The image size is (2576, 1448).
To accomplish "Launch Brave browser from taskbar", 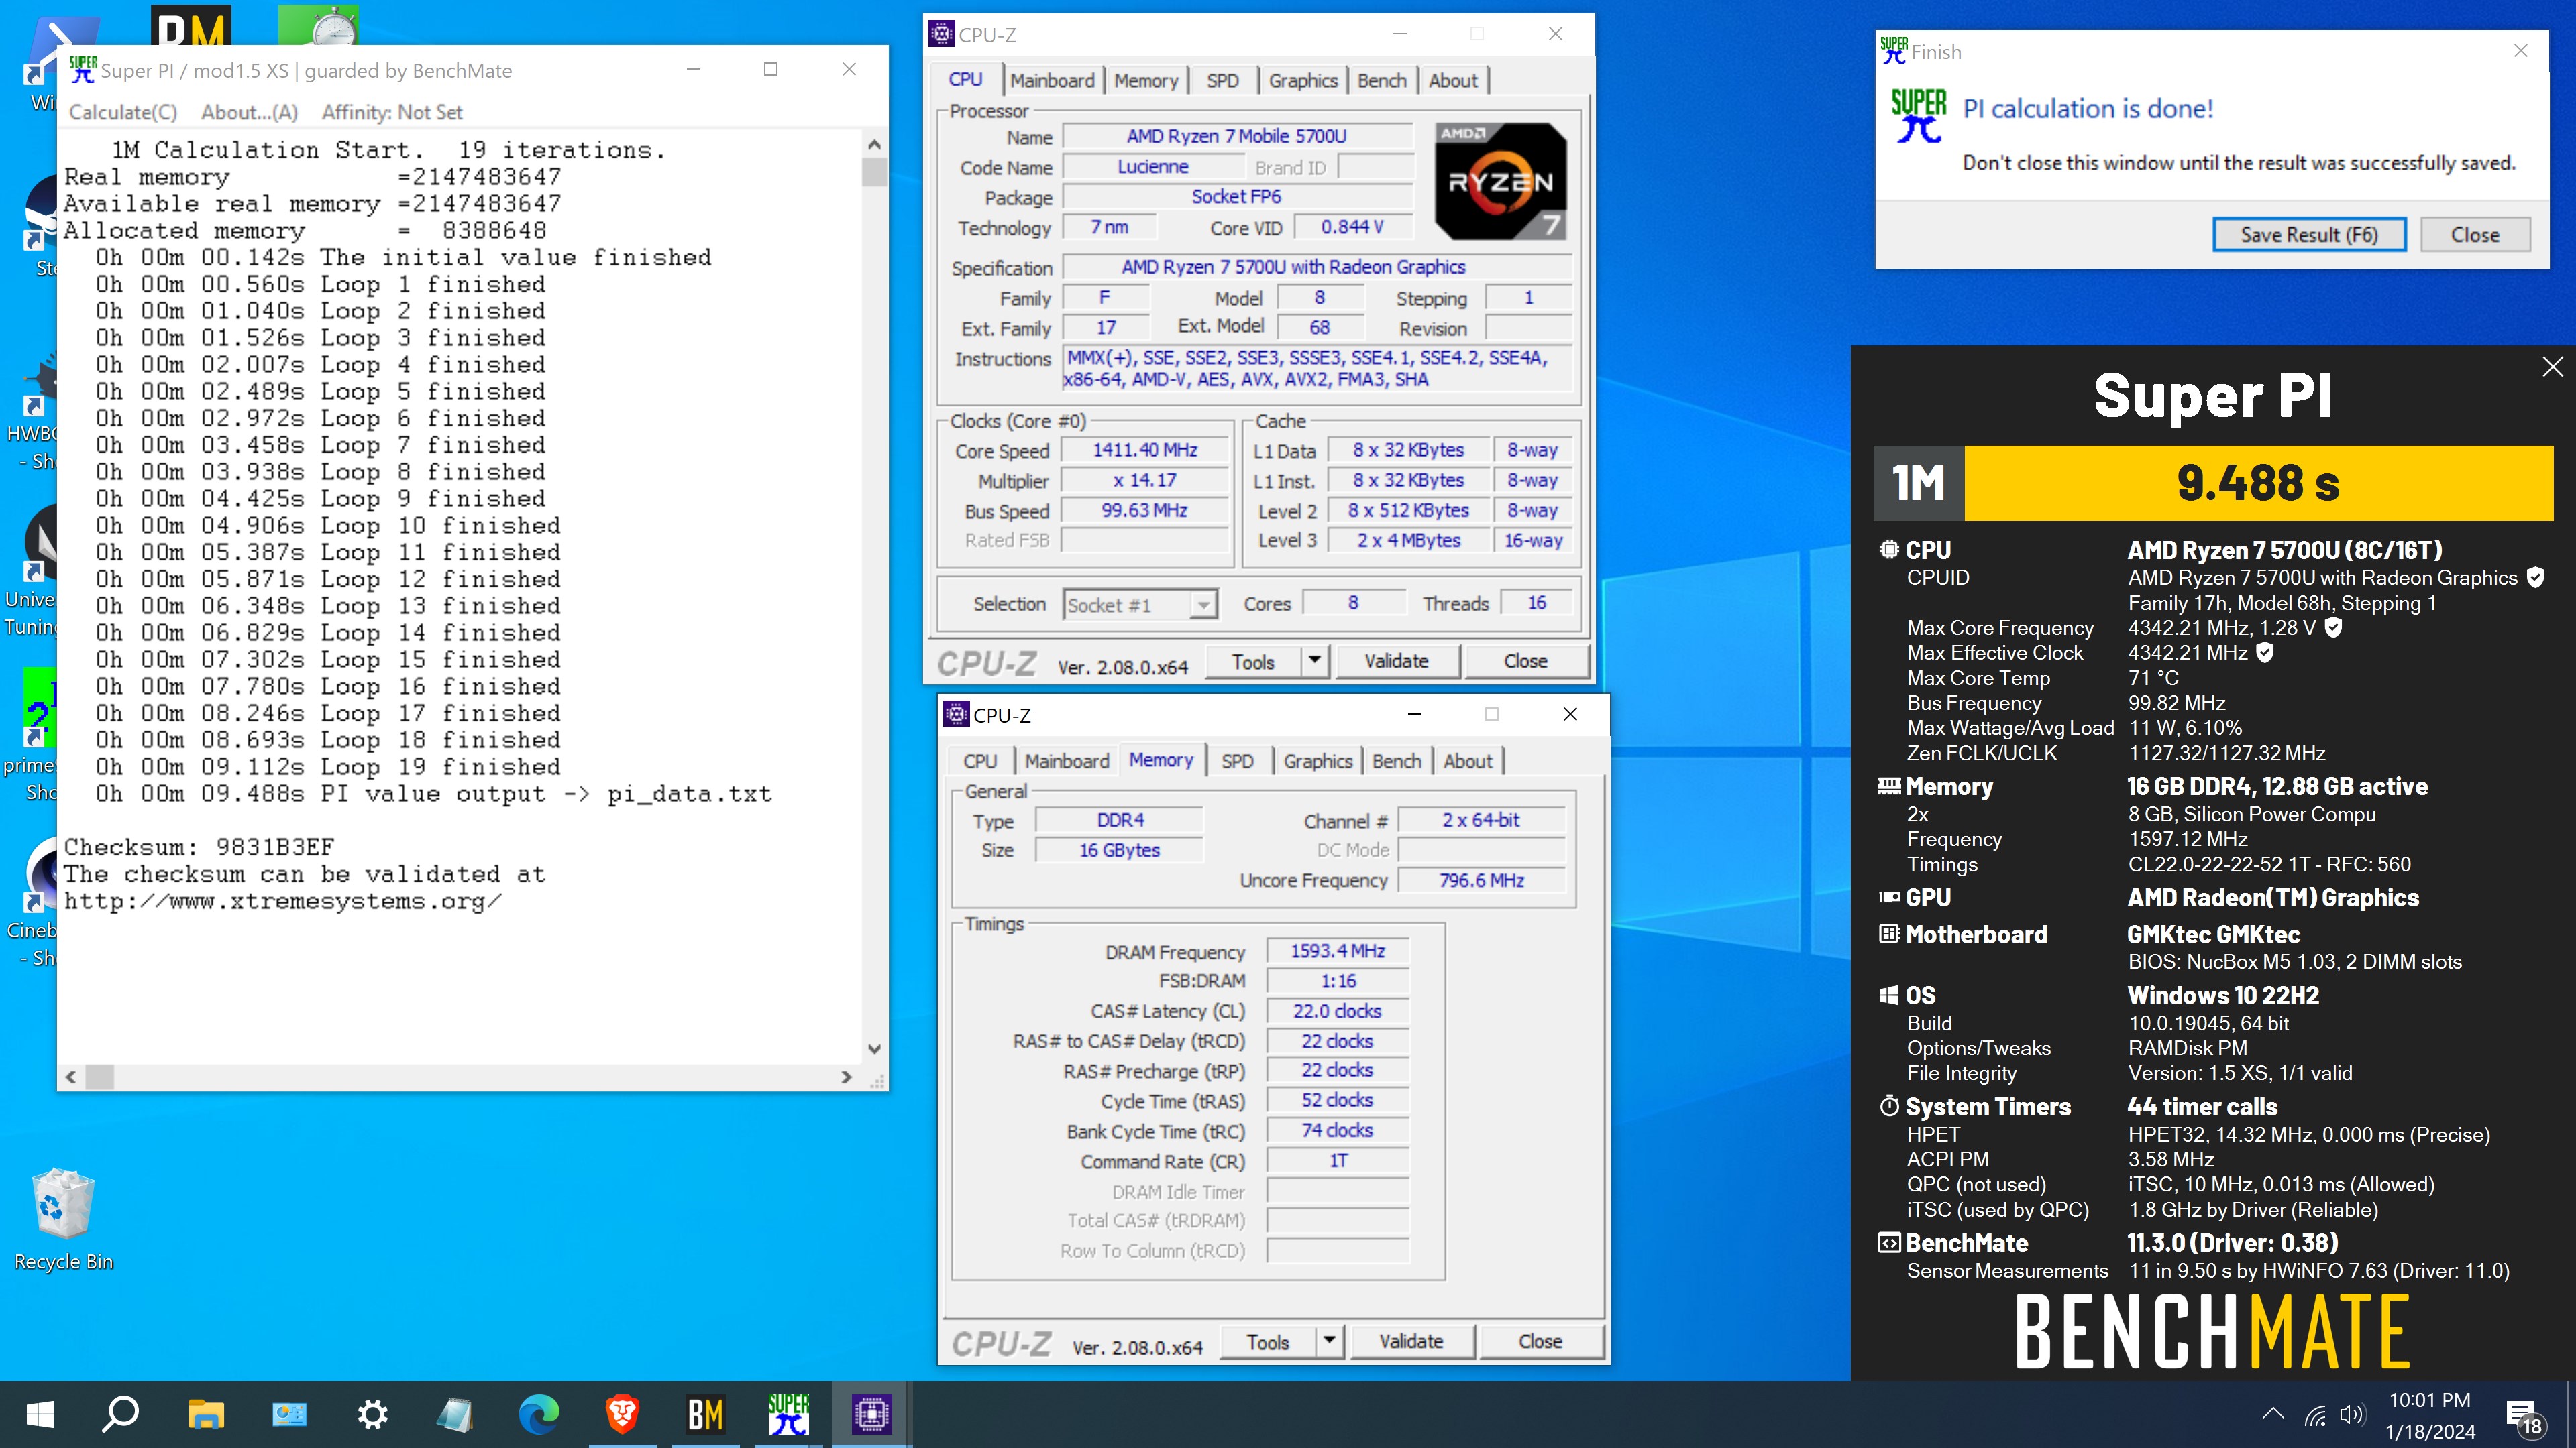I will click(x=622, y=1414).
